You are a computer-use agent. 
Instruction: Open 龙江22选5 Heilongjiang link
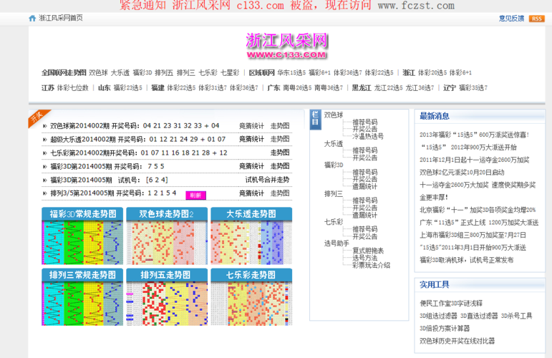tap(388, 88)
